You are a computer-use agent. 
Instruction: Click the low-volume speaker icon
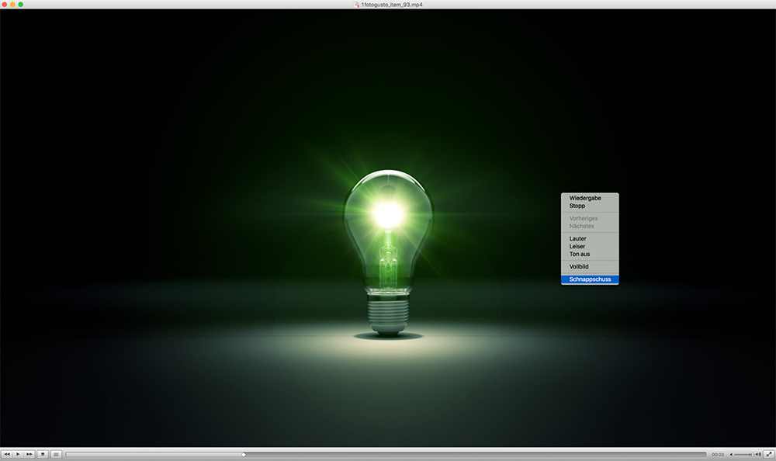tap(730, 454)
